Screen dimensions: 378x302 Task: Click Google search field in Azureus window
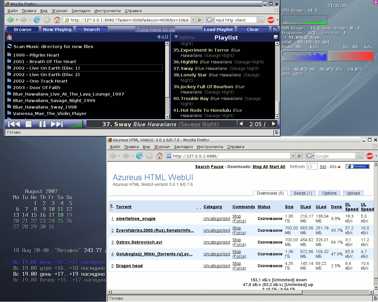(x=335, y=156)
